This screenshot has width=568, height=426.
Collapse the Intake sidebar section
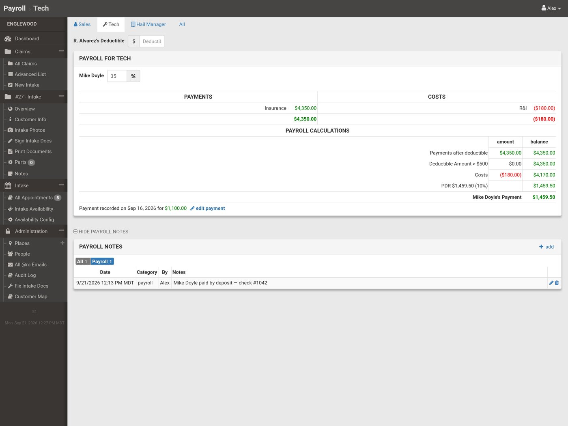tap(61, 185)
